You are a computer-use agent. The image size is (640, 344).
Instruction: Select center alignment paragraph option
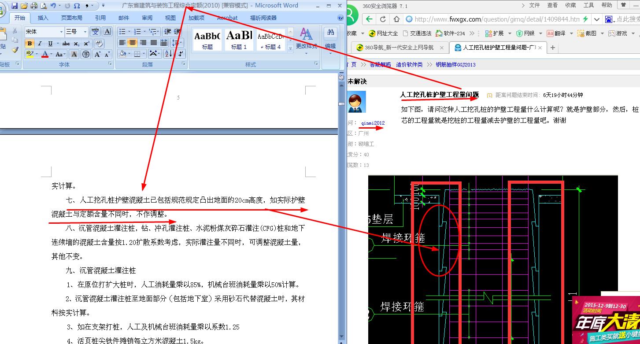coord(133,43)
